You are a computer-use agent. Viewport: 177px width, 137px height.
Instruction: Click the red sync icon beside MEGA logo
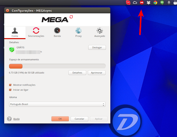(x=71, y=17)
